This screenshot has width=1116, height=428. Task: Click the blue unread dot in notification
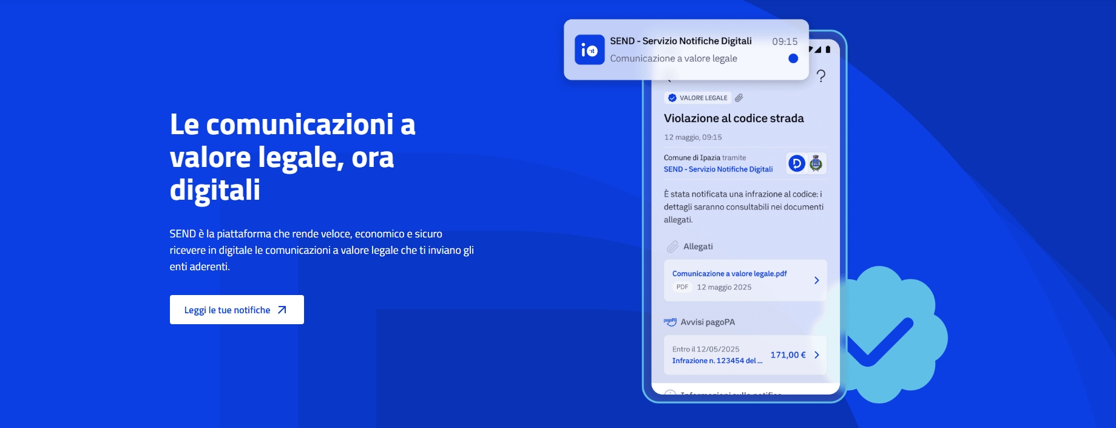[793, 58]
